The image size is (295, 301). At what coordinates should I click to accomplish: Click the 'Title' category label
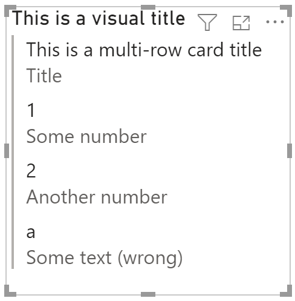point(44,76)
